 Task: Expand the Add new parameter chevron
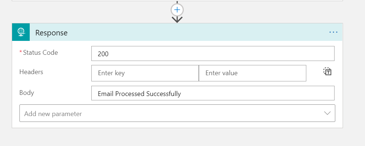pos(327,114)
